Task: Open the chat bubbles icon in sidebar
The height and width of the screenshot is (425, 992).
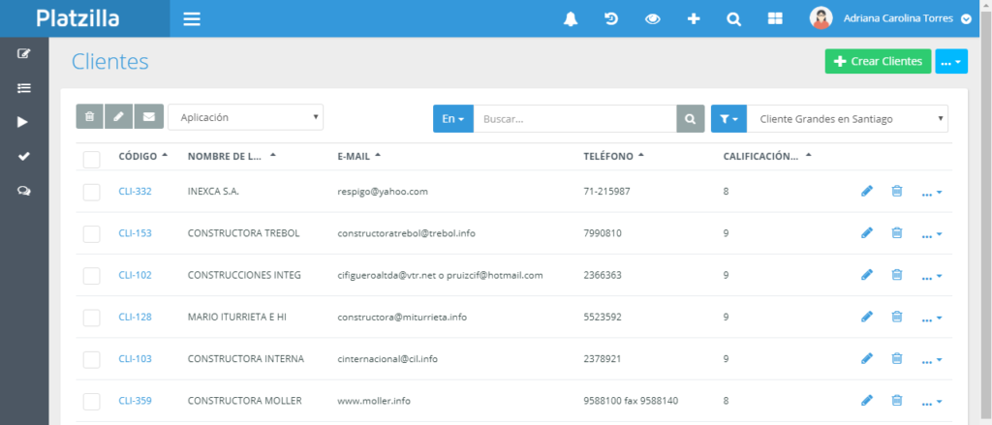Action: click(24, 191)
